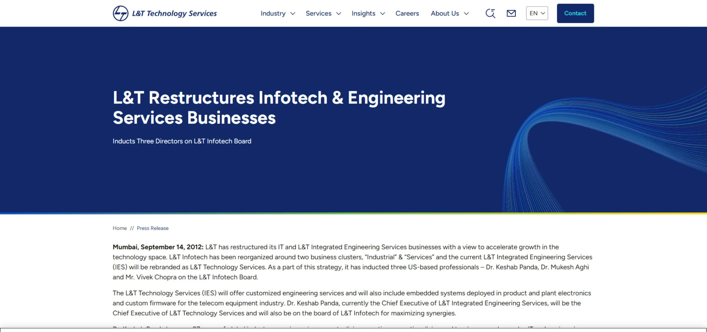This screenshot has width=707, height=332.
Task: Click the L&T Technology Services logo
Action: pos(164,13)
